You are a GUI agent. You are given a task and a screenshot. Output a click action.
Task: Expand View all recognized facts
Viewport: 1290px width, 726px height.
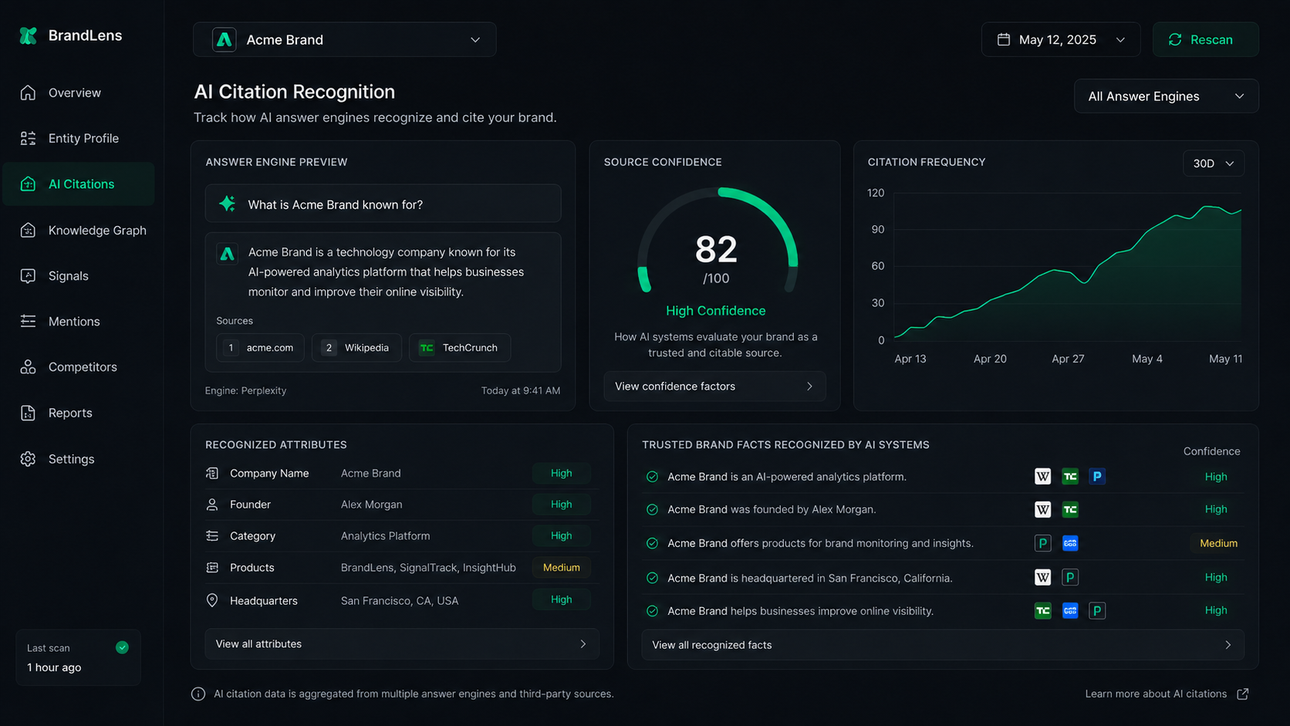[943, 645]
